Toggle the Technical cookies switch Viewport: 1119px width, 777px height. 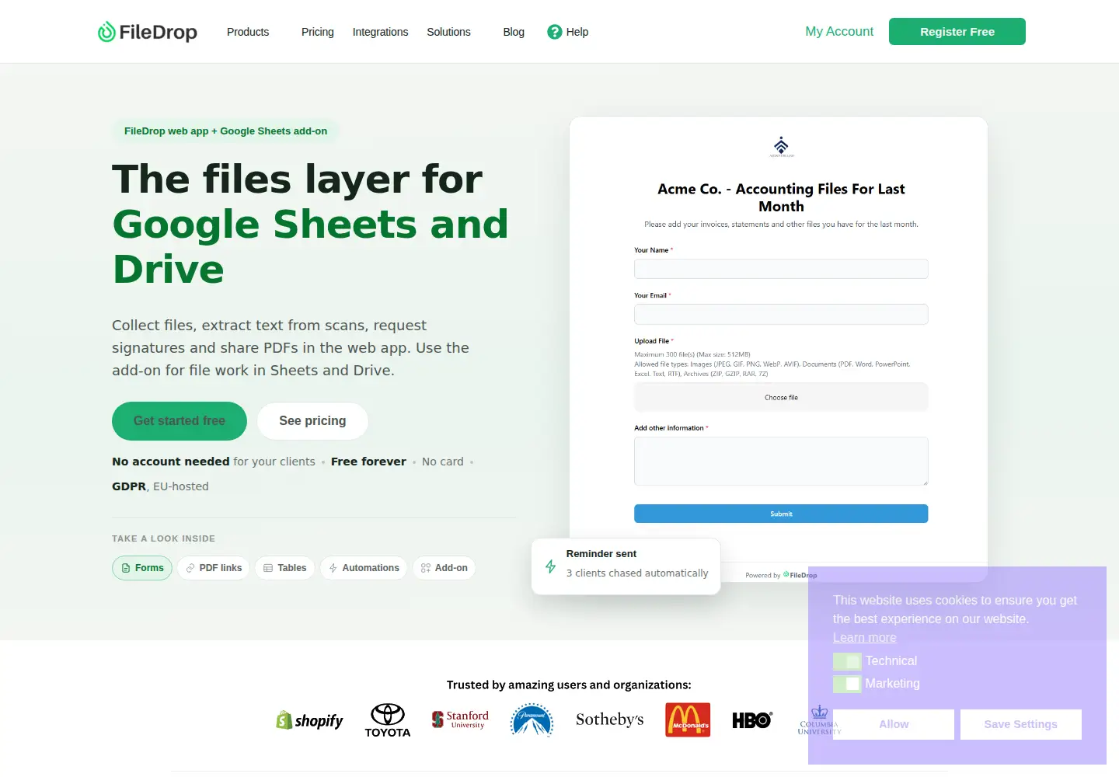pyautogui.click(x=847, y=661)
